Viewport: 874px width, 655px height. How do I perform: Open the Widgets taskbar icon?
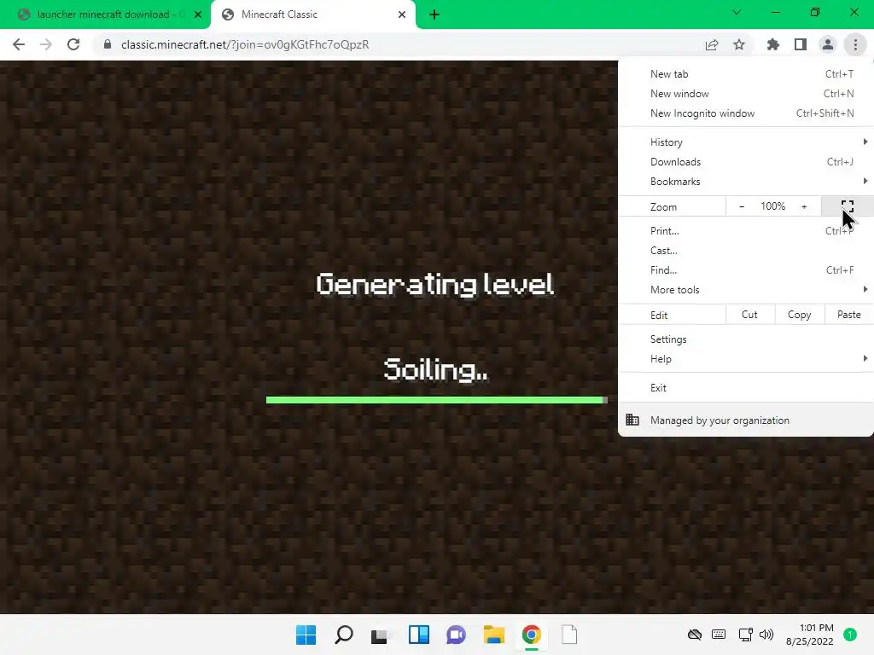click(418, 635)
